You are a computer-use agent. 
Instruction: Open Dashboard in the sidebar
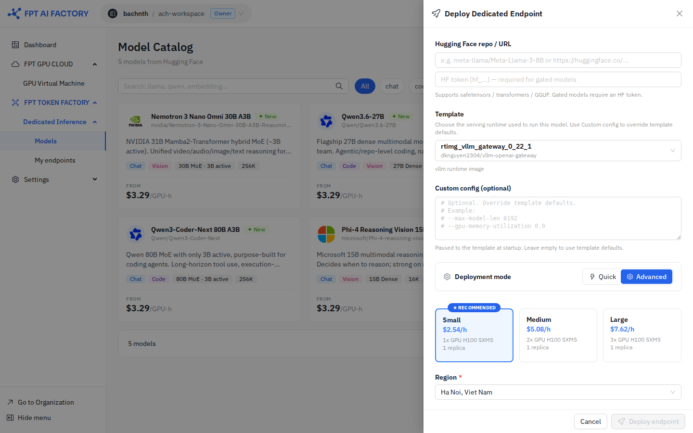[53, 45]
